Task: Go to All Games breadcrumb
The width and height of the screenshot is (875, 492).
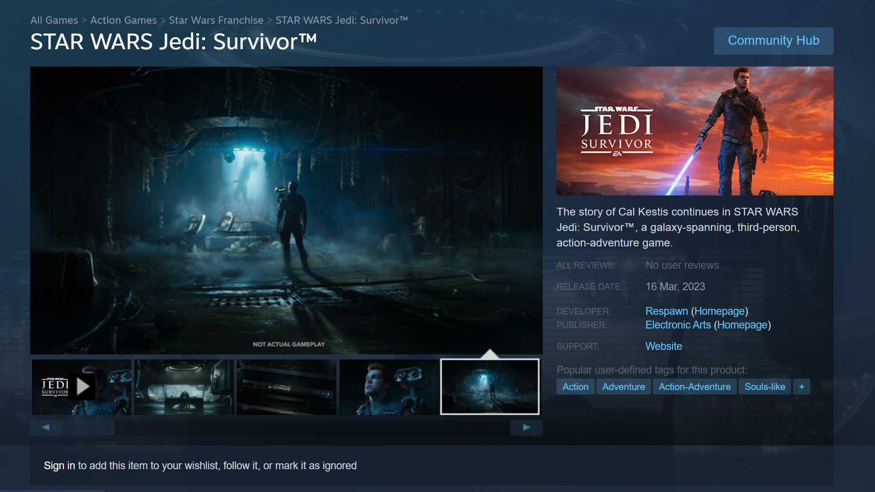Action: [x=54, y=20]
